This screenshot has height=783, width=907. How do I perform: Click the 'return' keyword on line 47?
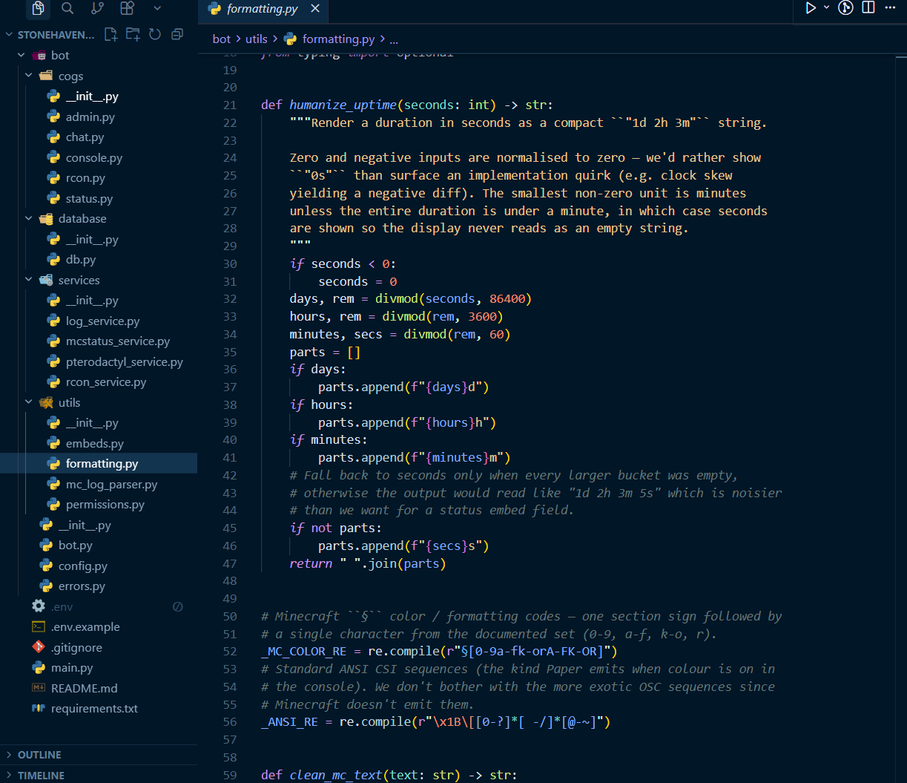click(x=311, y=563)
